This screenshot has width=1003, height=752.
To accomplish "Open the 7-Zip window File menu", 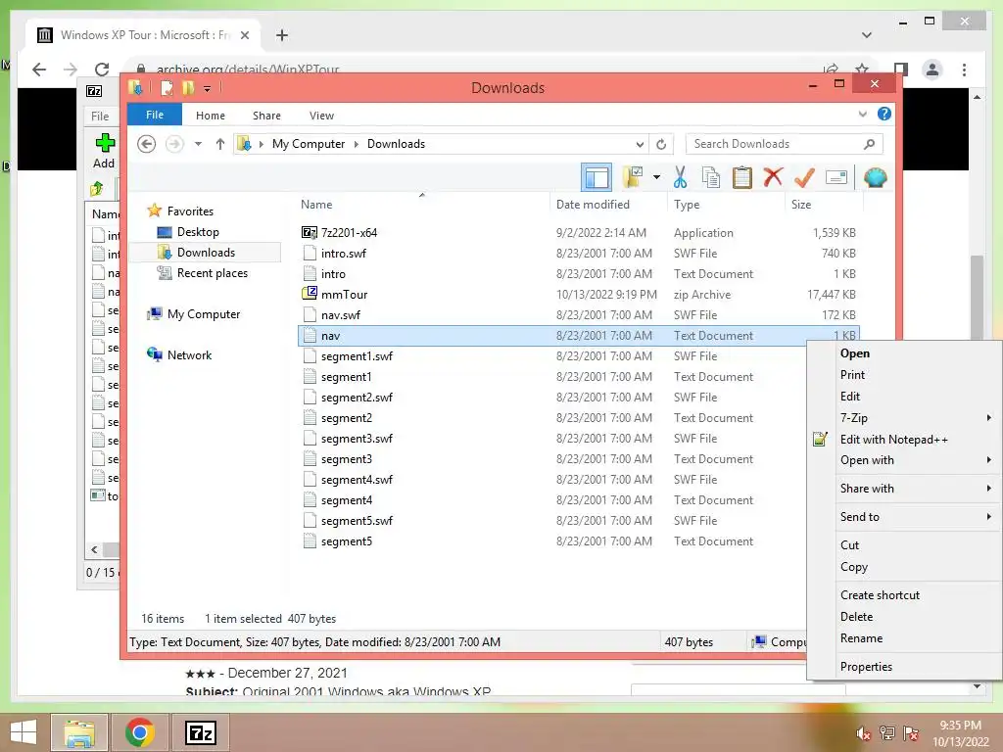I will click(100, 116).
